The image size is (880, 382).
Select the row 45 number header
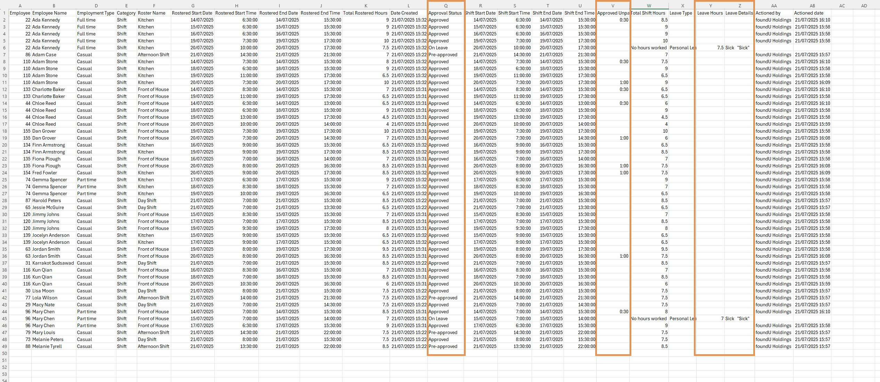coord(4,318)
